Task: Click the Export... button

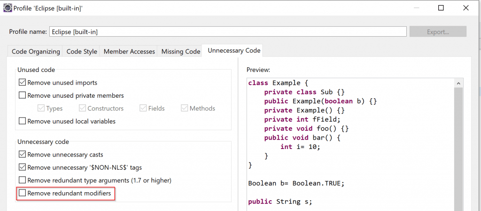Action: 438,31
